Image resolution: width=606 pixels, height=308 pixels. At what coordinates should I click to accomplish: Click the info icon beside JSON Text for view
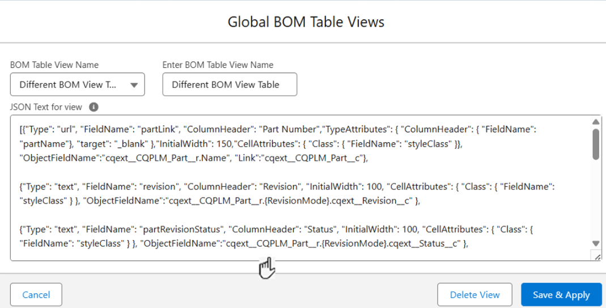click(x=94, y=107)
